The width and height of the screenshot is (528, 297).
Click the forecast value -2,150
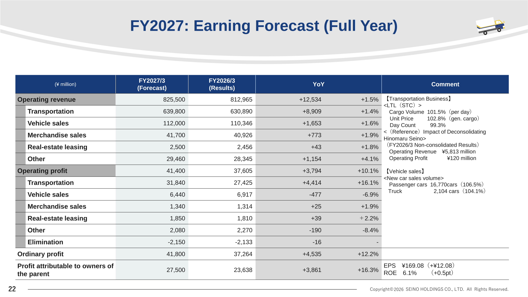click(x=177, y=242)
